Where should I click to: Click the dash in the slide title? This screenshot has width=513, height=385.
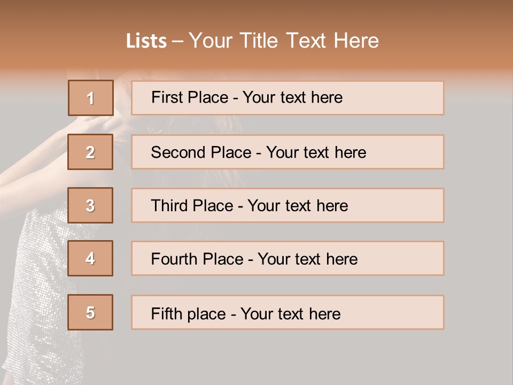[177, 41]
